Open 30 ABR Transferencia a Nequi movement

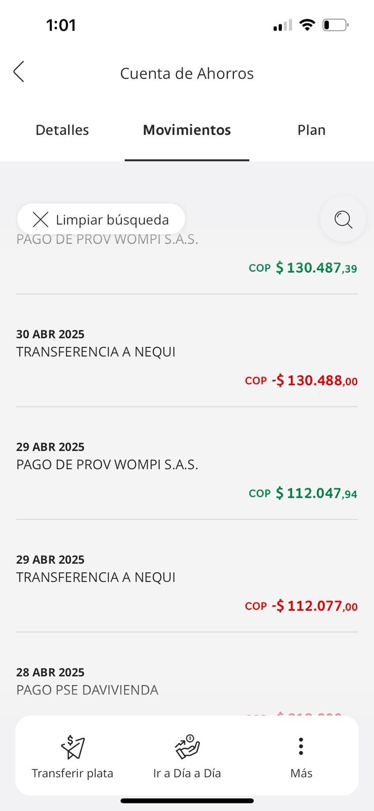187,357
